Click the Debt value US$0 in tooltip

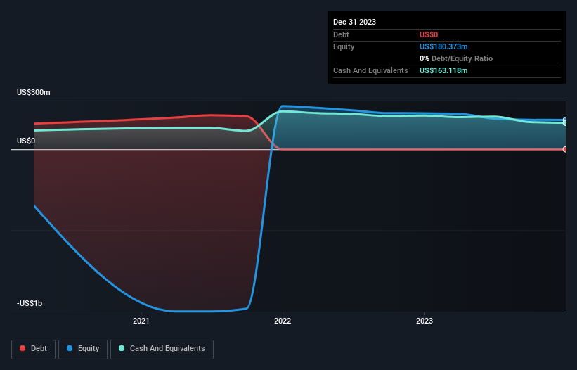click(429, 34)
